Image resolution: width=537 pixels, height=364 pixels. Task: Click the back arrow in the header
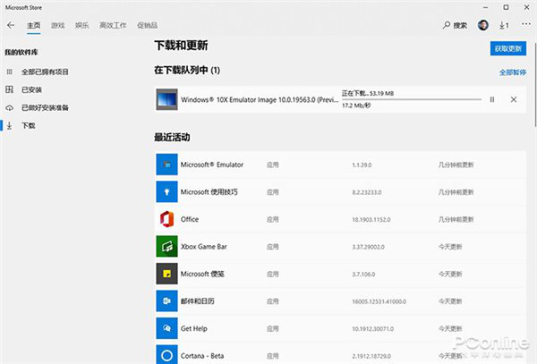coord(11,26)
